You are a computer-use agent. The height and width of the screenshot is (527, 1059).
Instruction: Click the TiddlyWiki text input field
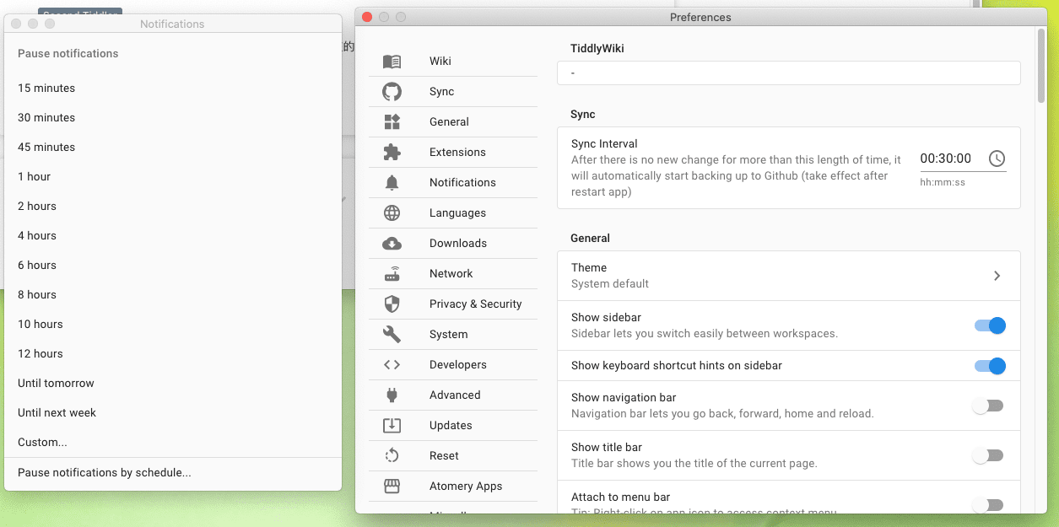click(788, 73)
